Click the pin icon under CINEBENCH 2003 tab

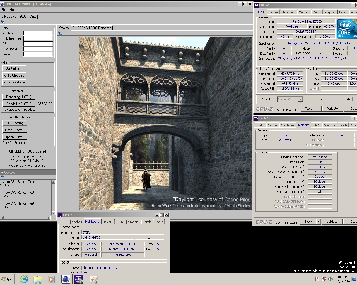click(x=3, y=22)
